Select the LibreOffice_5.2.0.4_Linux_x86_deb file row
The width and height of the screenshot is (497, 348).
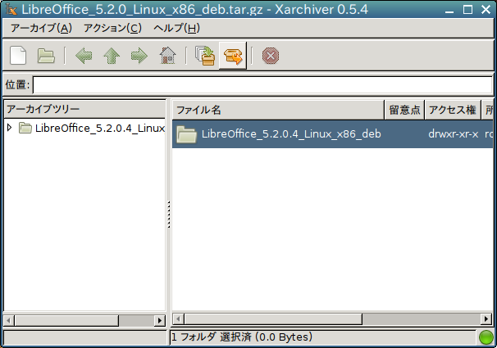(332, 134)
